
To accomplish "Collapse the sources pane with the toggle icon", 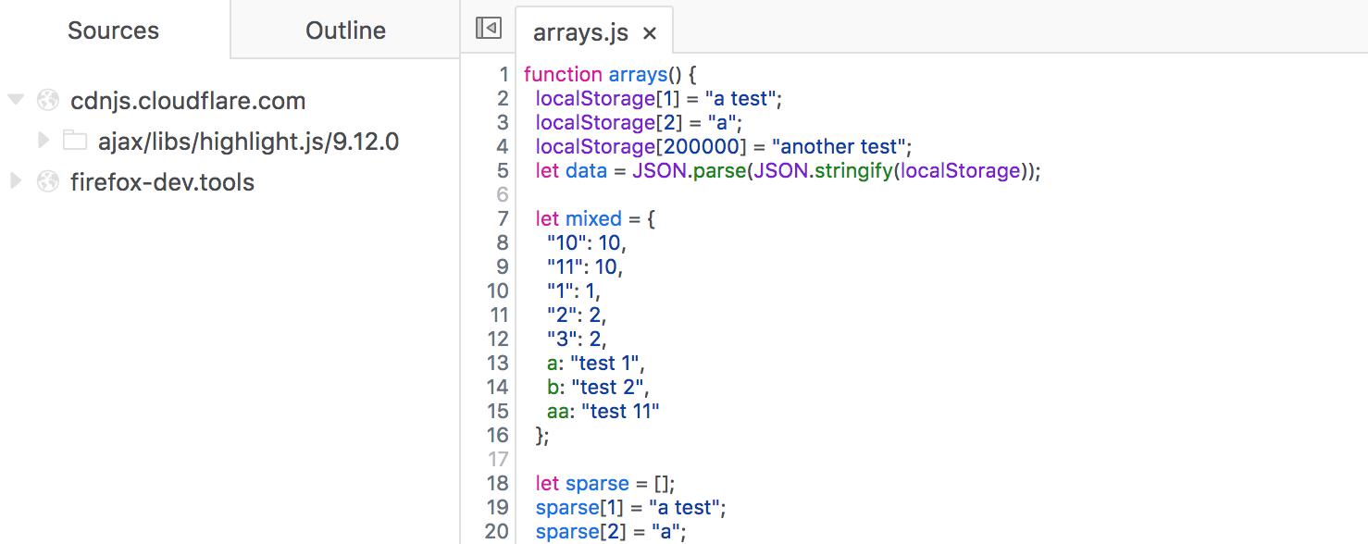I will (488, 29).
